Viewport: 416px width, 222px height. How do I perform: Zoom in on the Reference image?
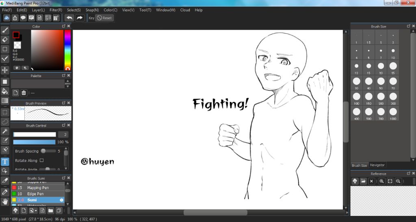[x=381, y=181]
